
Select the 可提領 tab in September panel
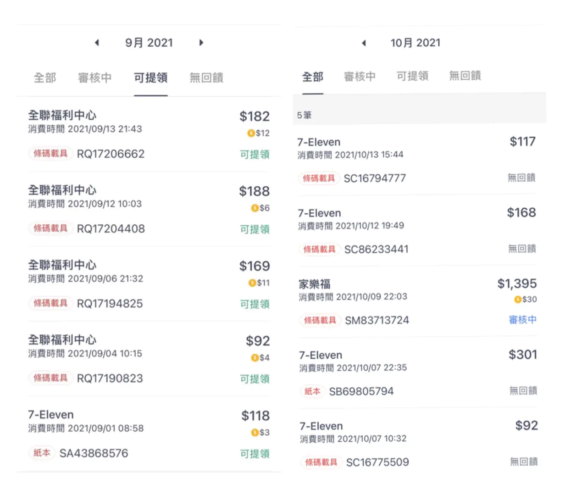tap(151, 78)
